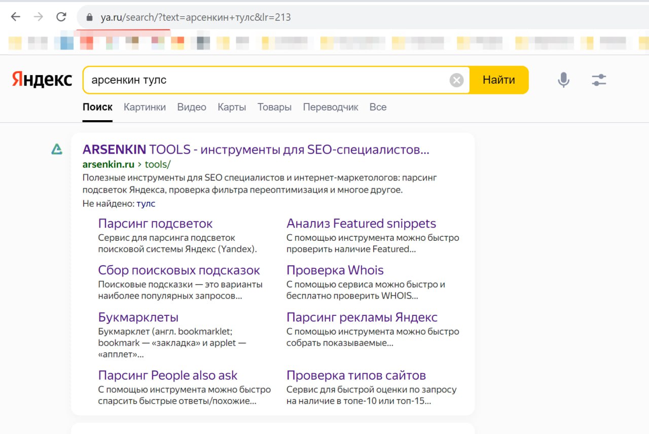Click the Arsenkin site favicon
Screen dimensions: 649x434
(57, 149)
